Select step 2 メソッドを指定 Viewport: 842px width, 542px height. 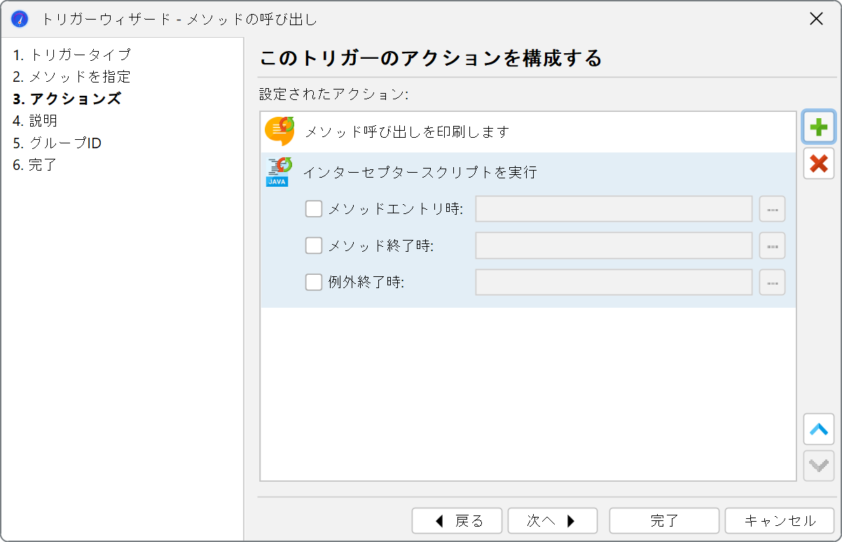71,77
